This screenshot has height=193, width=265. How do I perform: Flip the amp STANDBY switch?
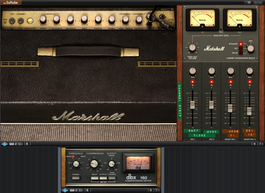click(x=21, y=21)
